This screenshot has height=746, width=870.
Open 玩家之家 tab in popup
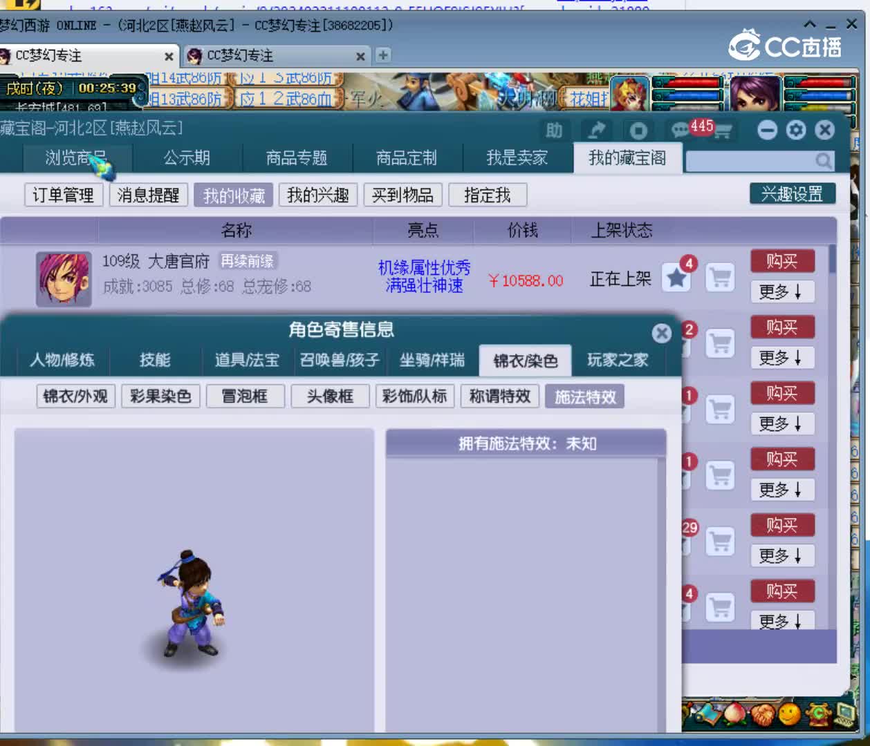pyautogui.click(x=618, y=360)
